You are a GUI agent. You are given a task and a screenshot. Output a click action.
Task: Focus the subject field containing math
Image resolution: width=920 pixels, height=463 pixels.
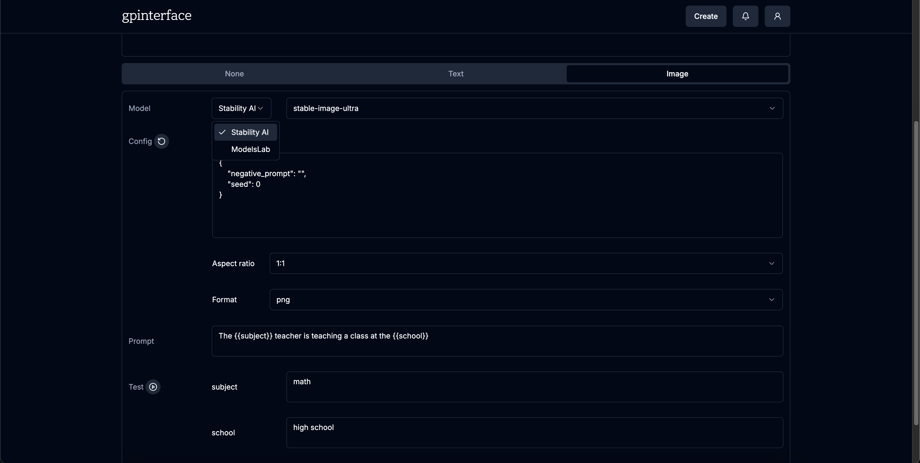click(x=534, y=387)
